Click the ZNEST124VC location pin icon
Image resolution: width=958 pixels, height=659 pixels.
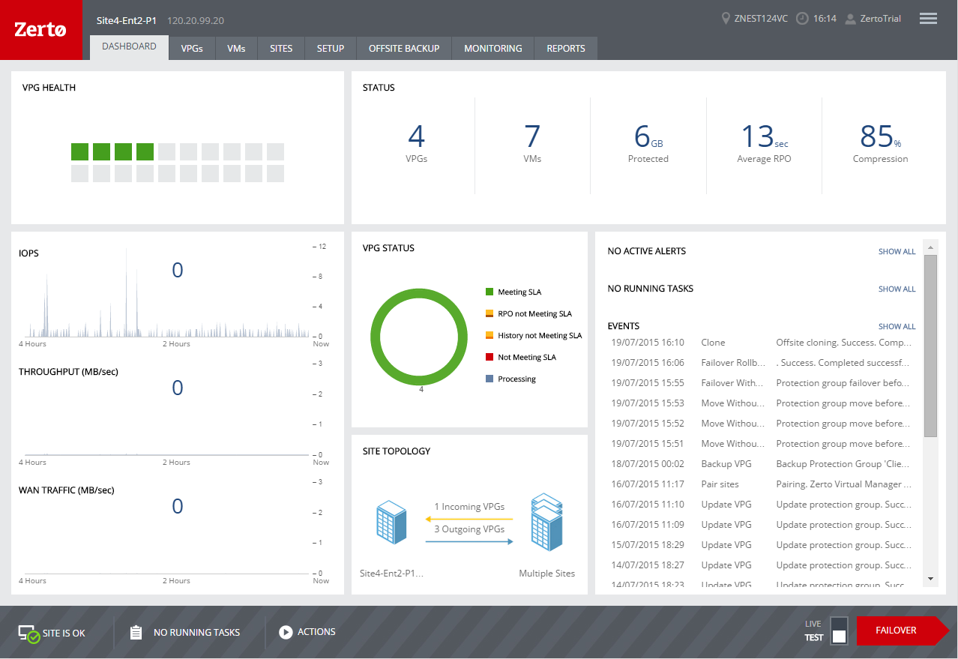coord(725,19)
